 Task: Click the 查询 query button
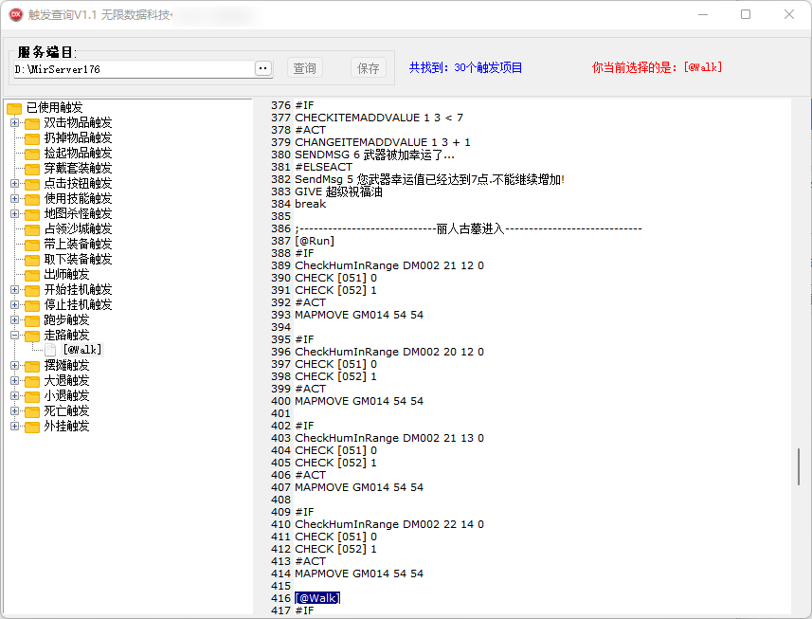pyautogui.click(x=304, y=68)
